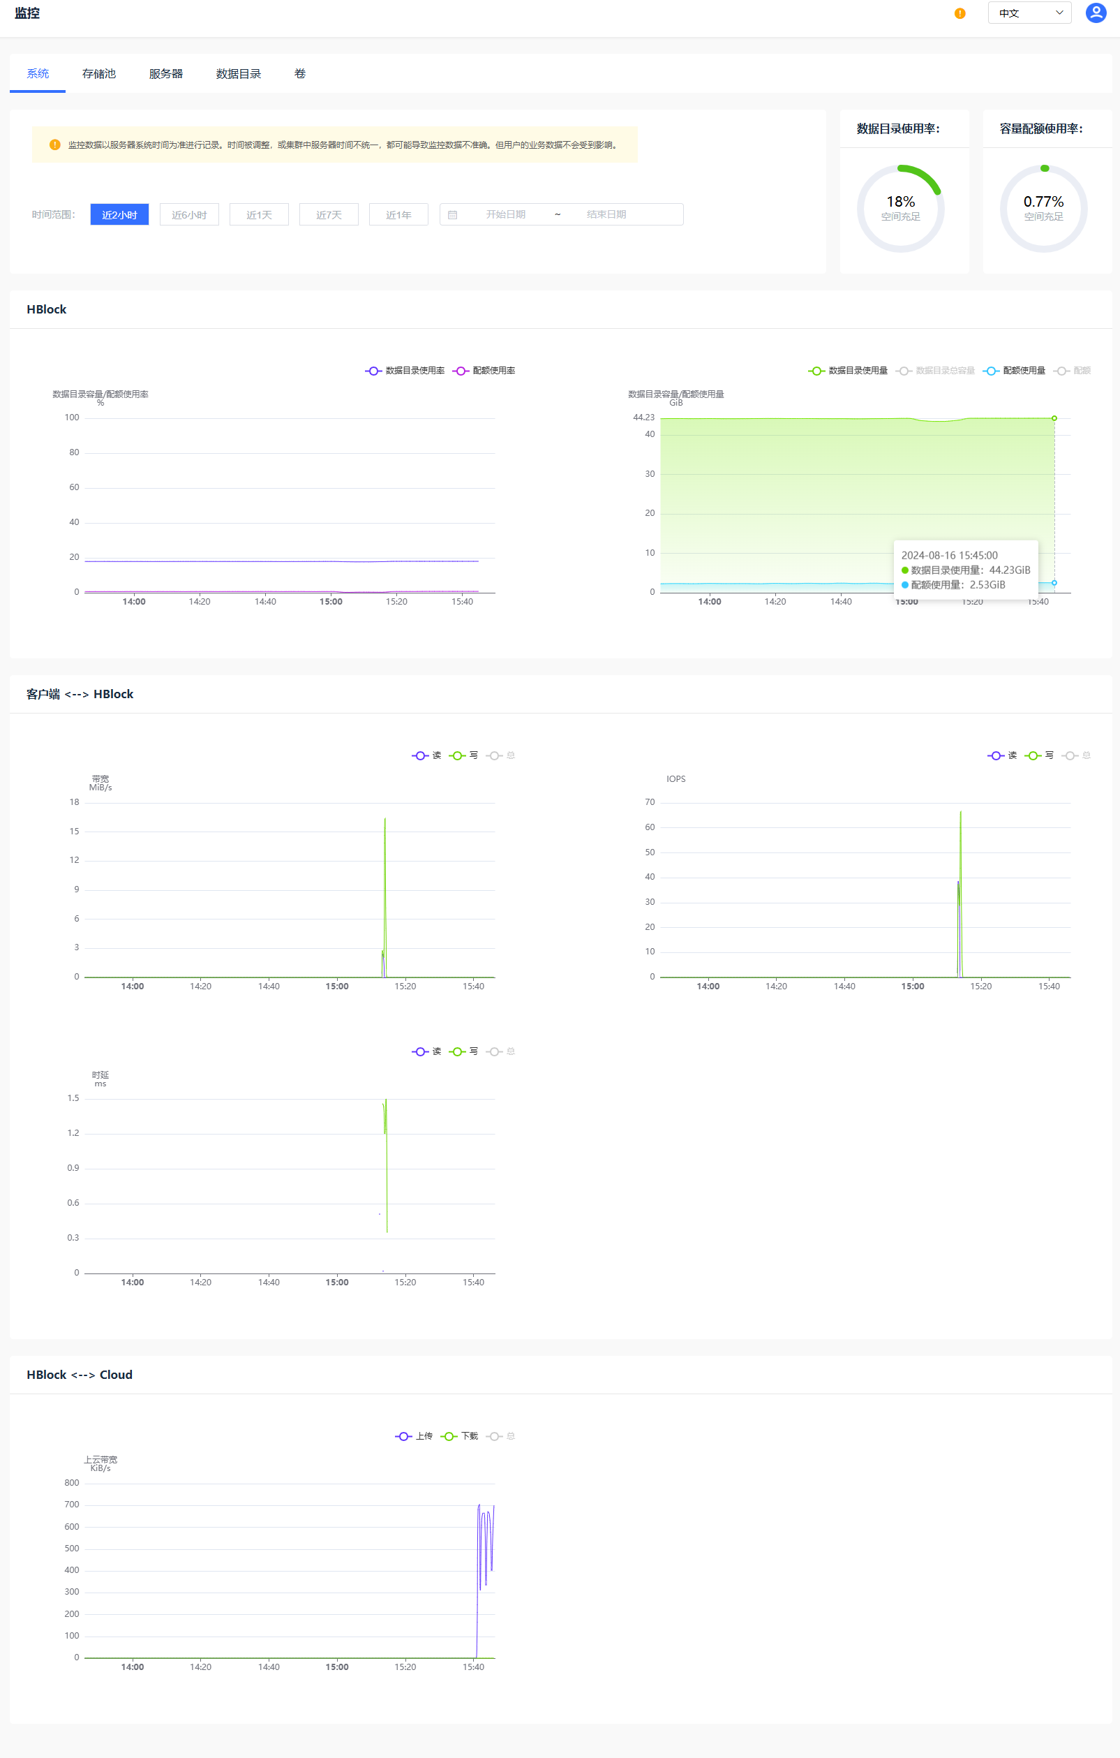Toggle 配额使用量 legend series
The height and width of the screenshot is (1758, 1120).
point(1014,370)
